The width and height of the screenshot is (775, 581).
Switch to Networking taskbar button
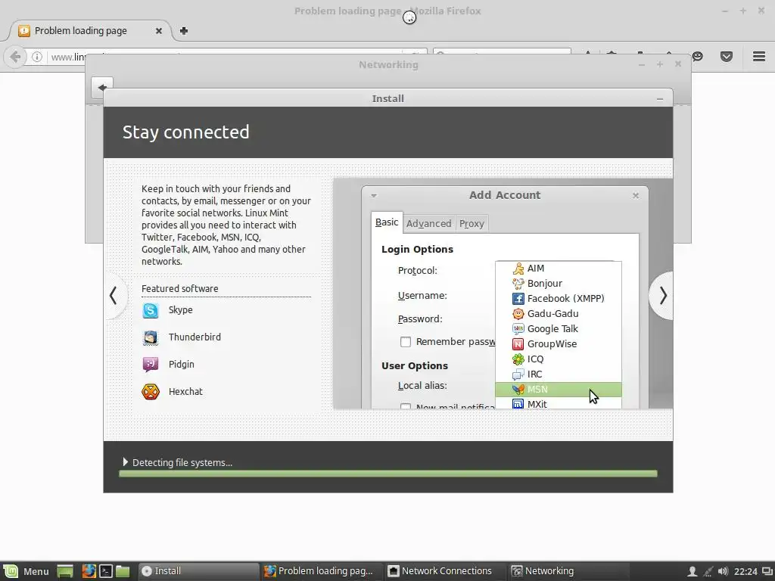568,571
